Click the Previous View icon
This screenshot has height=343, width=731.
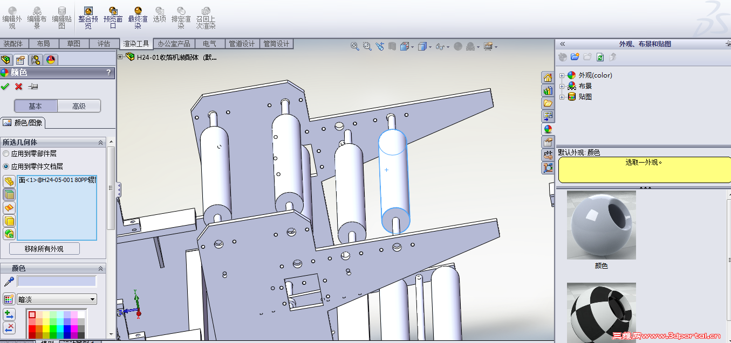(x=380, y=46)
